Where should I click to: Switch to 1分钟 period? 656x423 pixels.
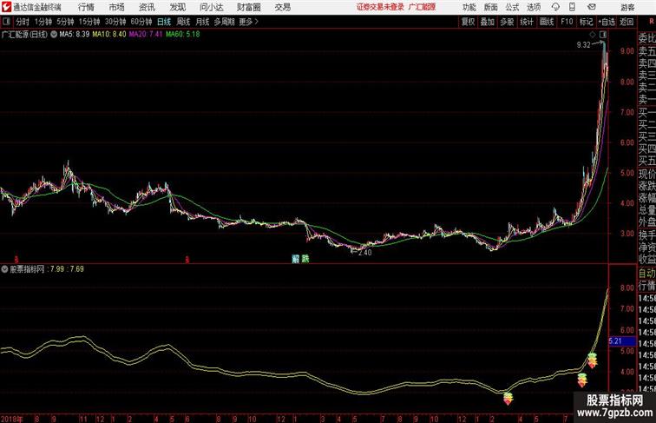(x=43, y=22)
